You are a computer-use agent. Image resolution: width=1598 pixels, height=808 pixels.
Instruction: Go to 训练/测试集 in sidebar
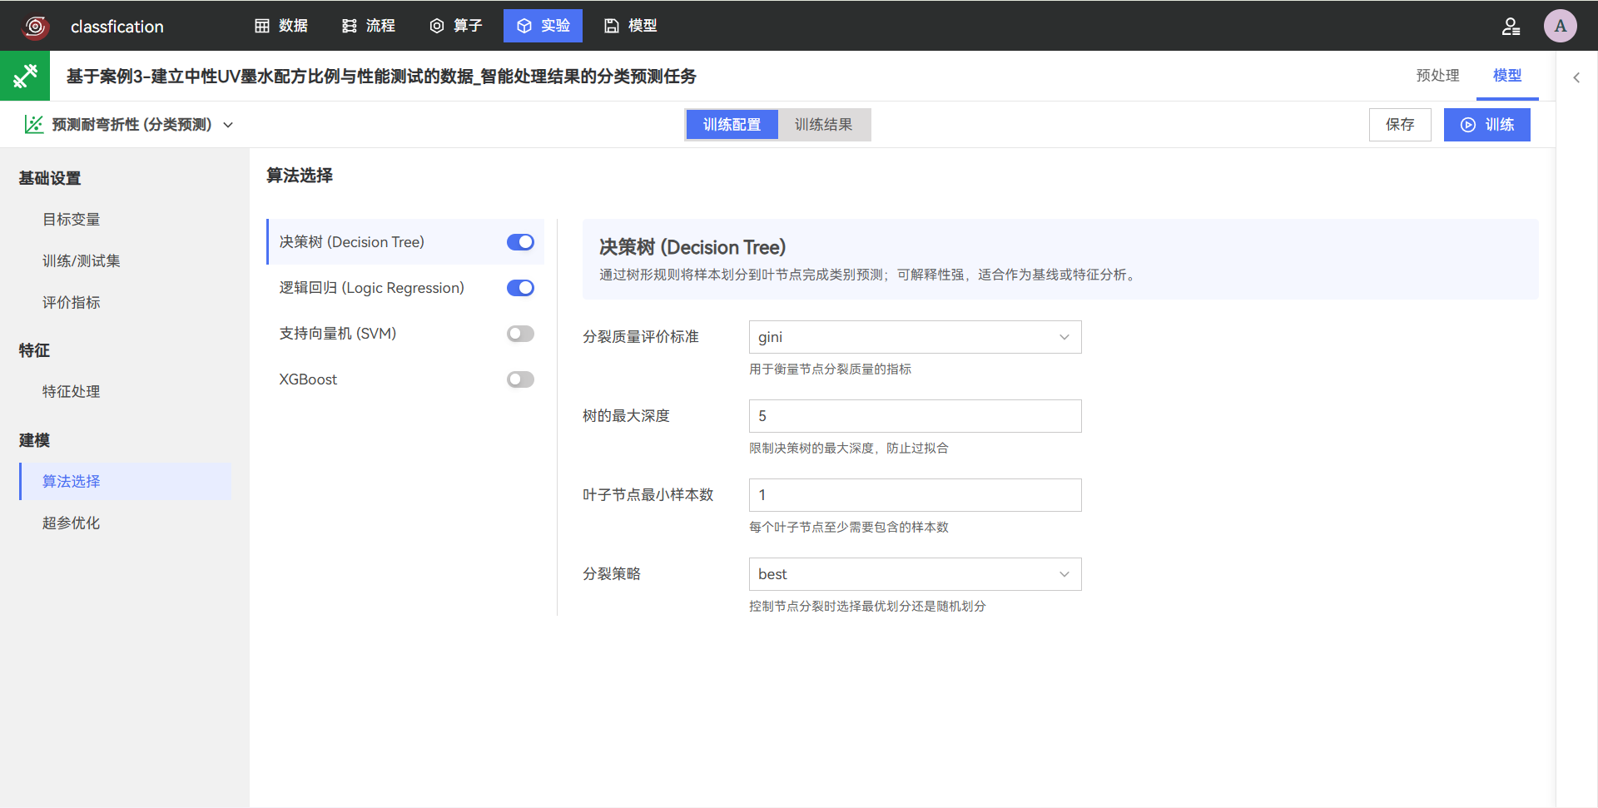tap(82, 261)
